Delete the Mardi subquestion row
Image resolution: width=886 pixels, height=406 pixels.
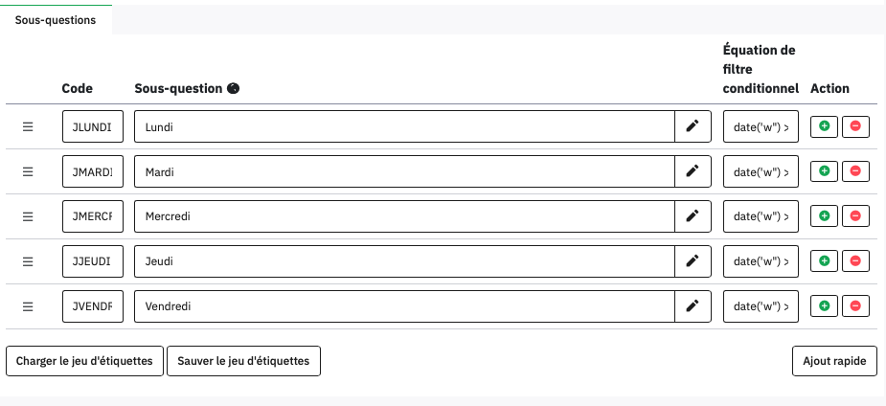(855, 171)
